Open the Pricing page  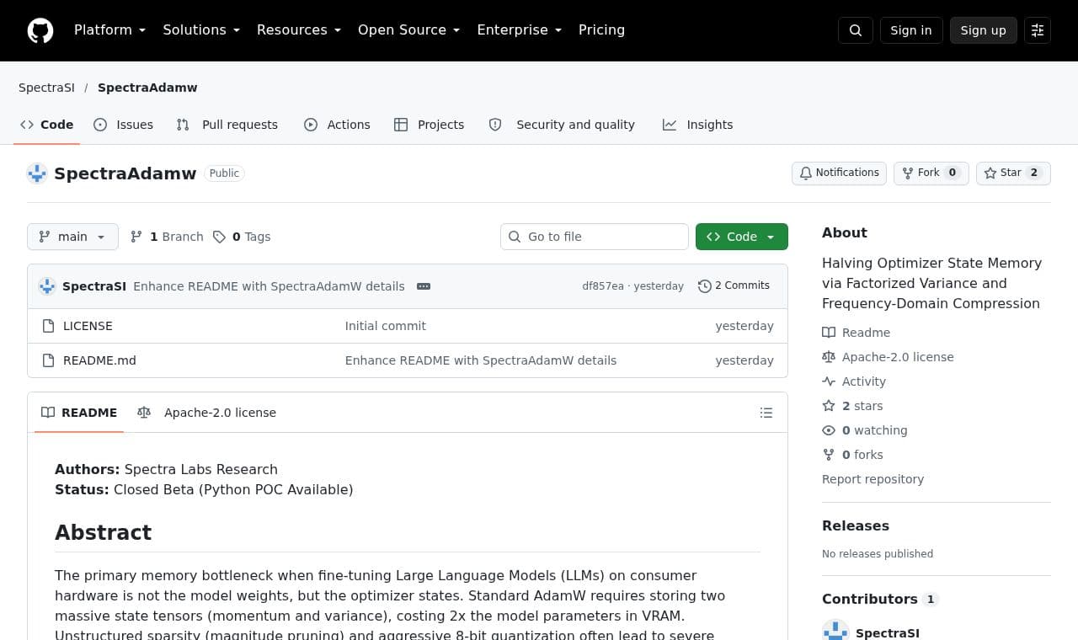point(601,30)
